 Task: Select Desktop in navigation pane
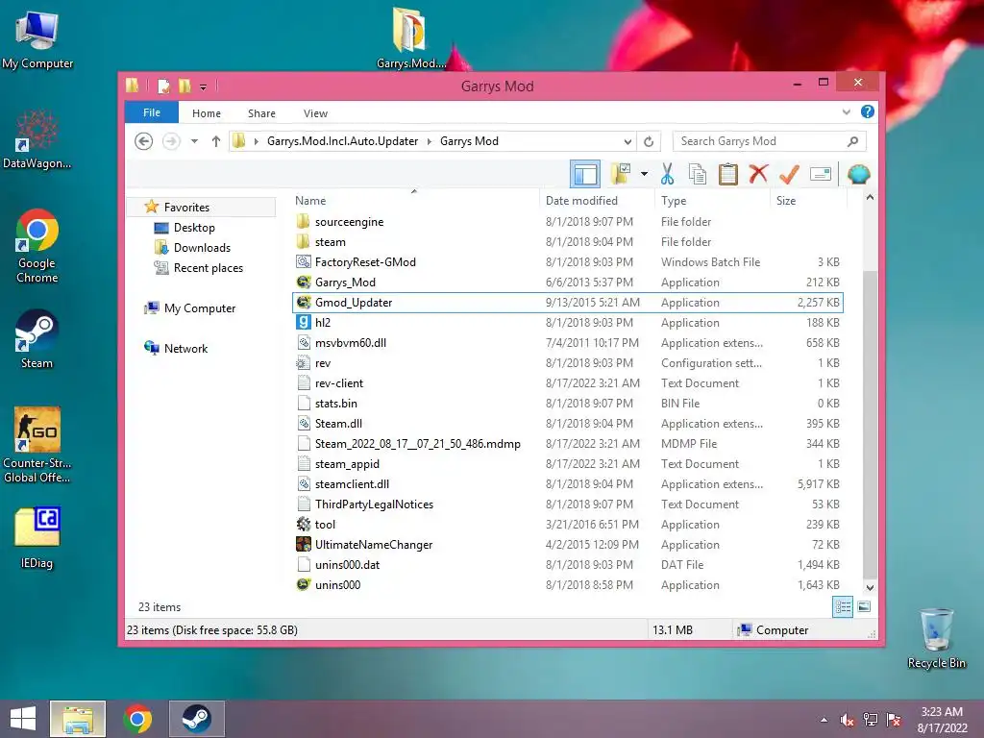[x=194, y=227]
